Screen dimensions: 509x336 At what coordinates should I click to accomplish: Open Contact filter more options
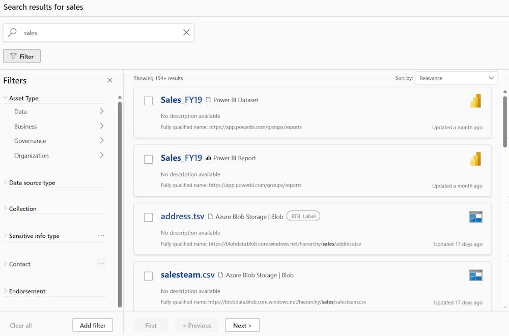[x=101, y=264]
